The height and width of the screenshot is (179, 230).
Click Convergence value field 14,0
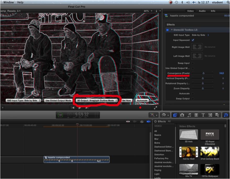[221, 73]
